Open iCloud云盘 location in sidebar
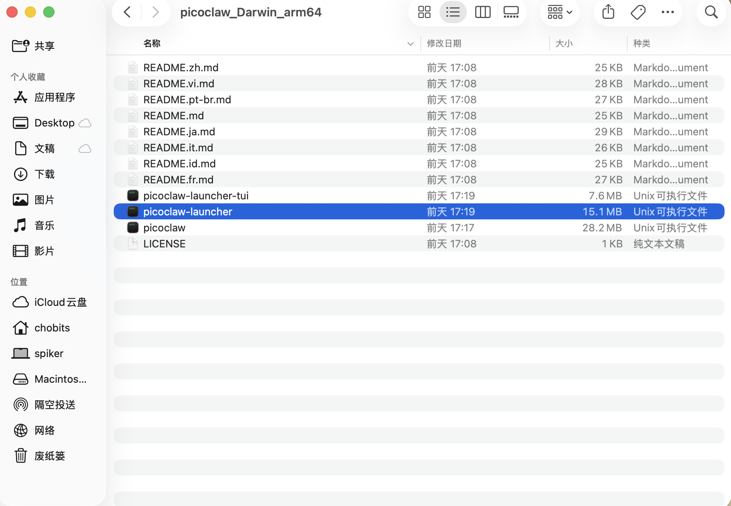731x506 pixels. click(60, 302)
